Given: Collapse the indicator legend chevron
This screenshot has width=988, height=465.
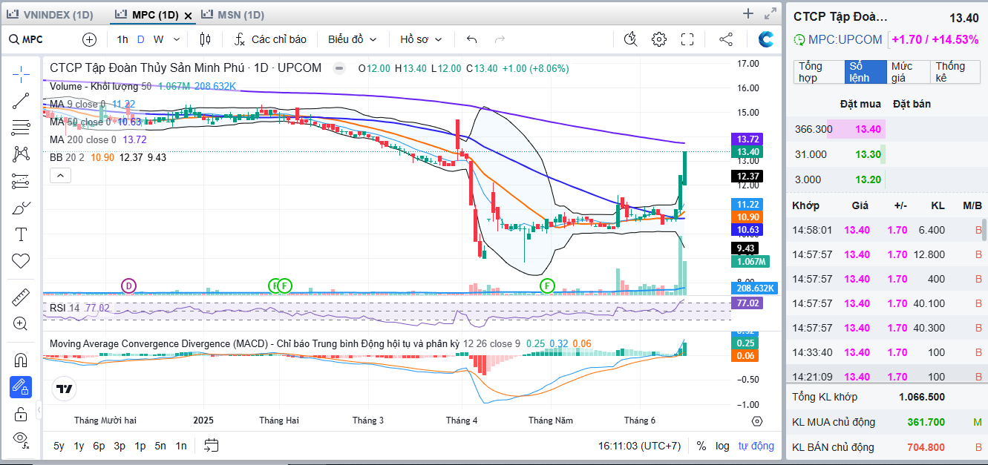Looking at the screenshot, I should click(x=60, y=176).
